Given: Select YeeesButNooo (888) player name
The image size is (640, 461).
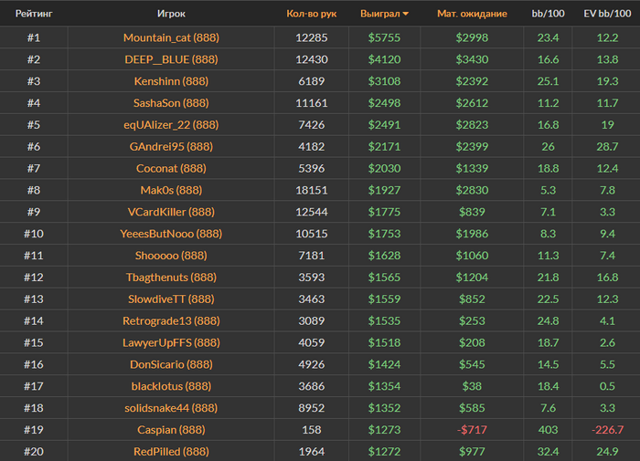Looking at the screenshot, I should (x=171, y=234).
